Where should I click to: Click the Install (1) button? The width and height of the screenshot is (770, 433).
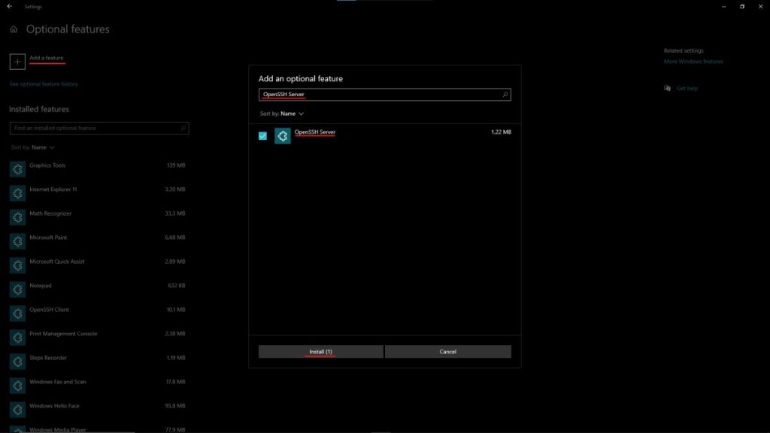(x=320, y=351)
